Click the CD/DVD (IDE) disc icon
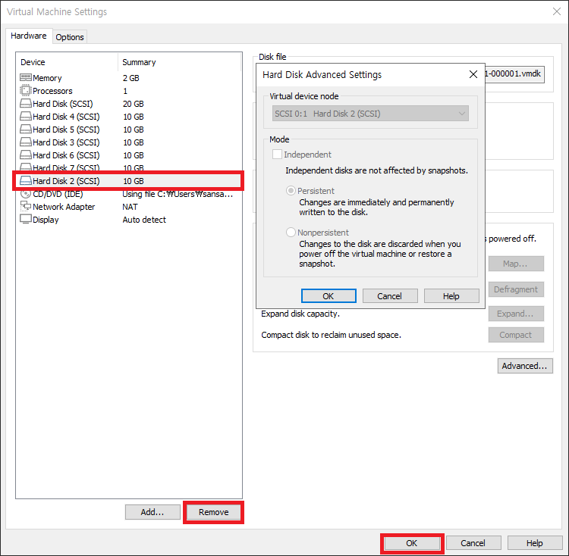569x556 pixels. click(x=25, y=194)
